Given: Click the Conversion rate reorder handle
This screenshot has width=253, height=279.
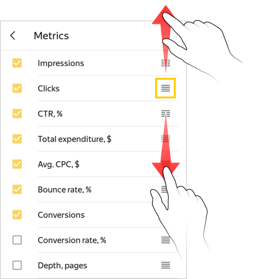Looking at the screenshot, I should click(166, 240).
